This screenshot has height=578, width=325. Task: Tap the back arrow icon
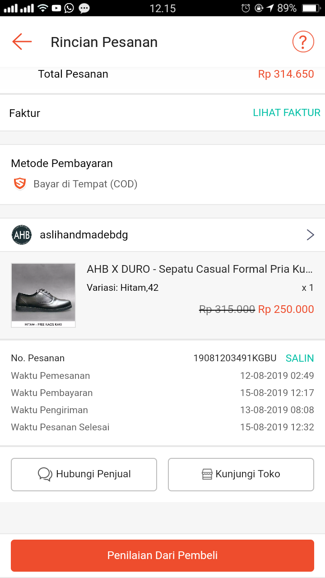pyautogui.click(x=22, y=42)
